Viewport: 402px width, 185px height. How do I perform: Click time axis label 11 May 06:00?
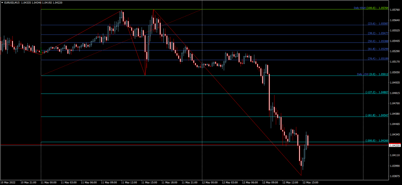pos(89,183)
